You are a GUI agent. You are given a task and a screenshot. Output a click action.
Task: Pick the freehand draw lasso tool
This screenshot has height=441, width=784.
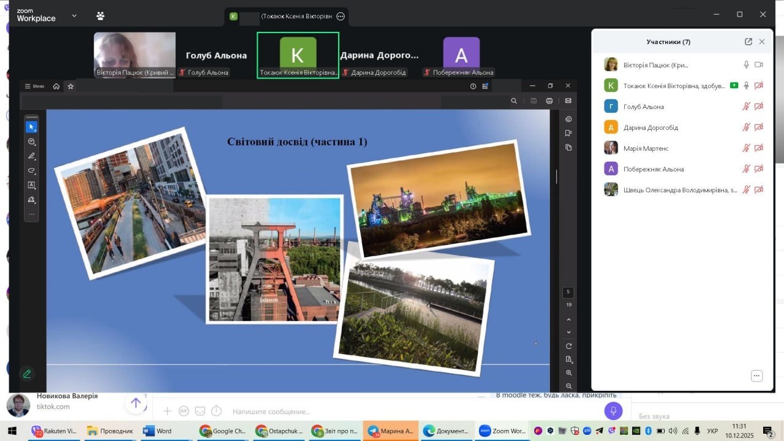(32, 171)
